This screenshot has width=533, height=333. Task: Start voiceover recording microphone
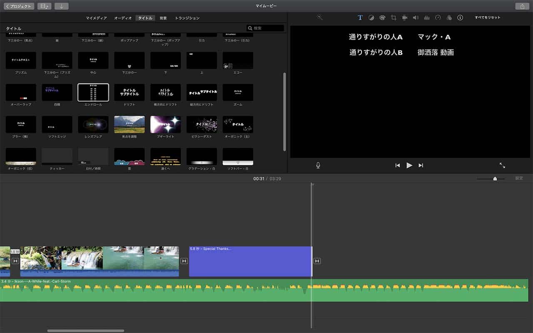318,165
